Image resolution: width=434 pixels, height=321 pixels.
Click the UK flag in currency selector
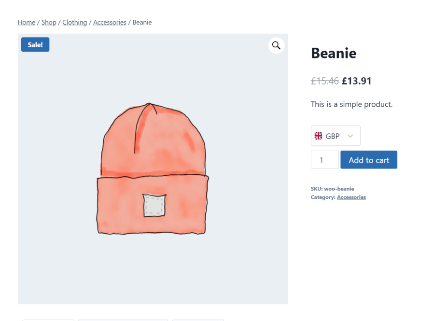point(318,136)
